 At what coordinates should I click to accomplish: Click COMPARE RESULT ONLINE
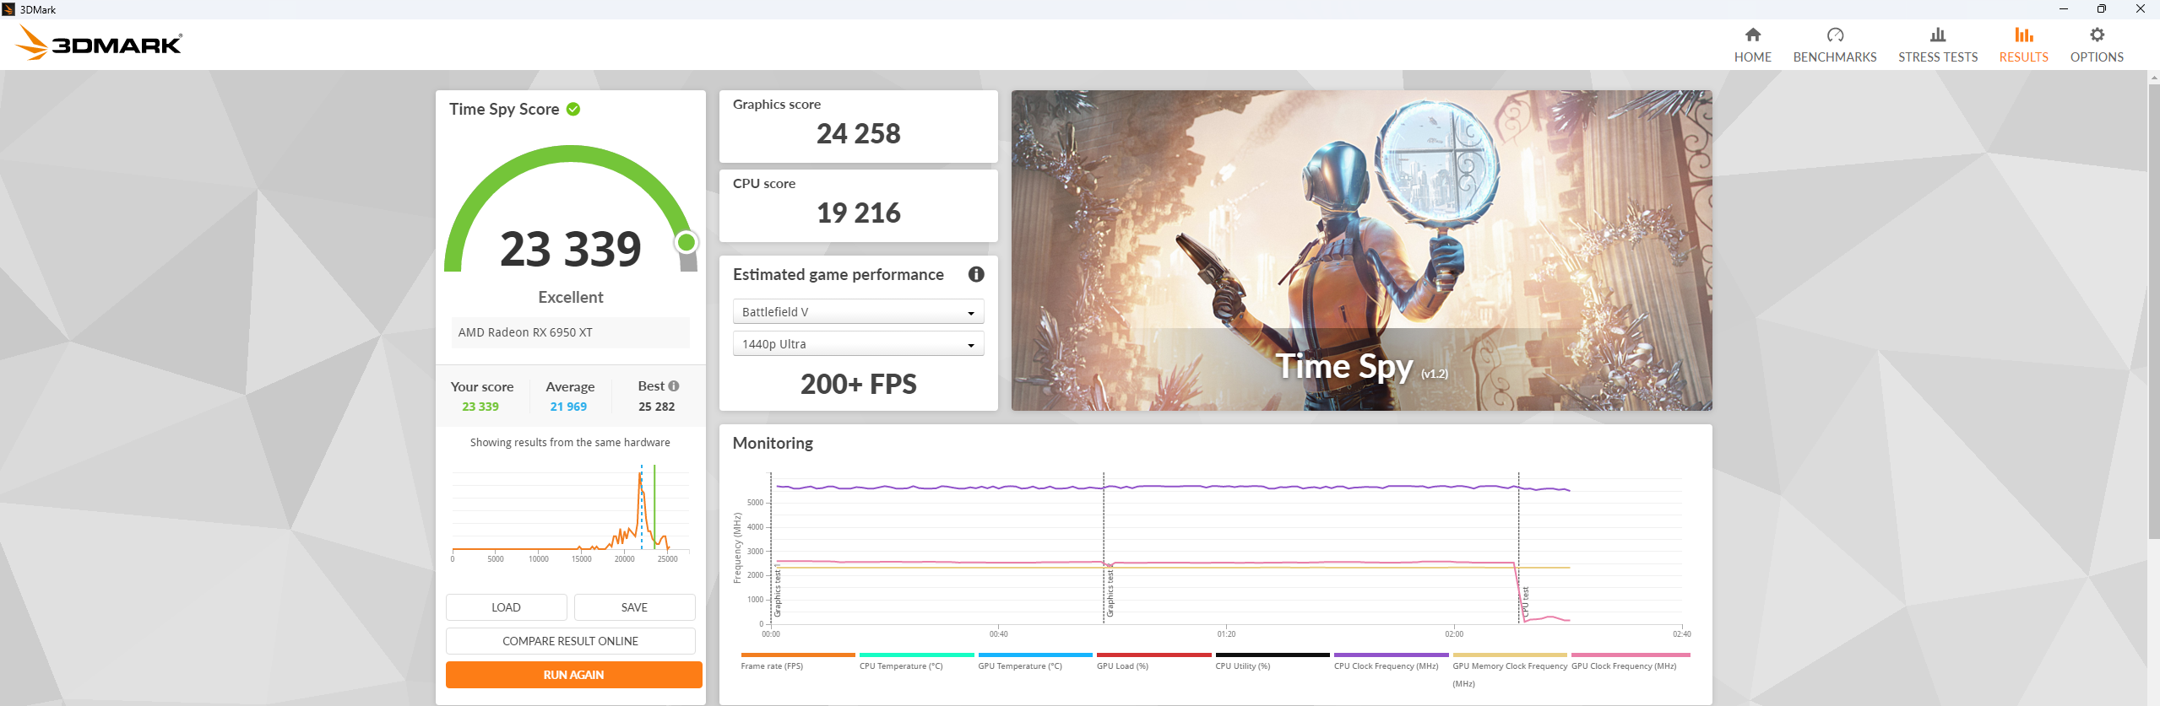(x=570, y=641)
